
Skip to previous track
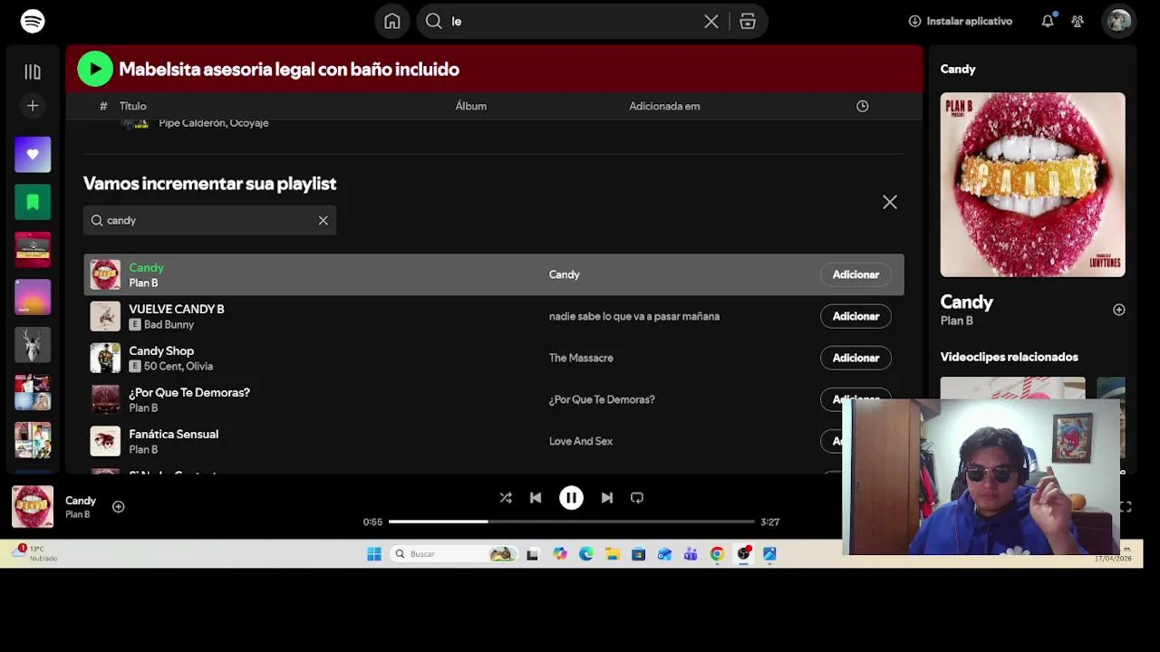point(536,497)
